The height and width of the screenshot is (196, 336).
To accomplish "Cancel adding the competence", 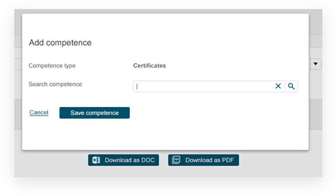I will coord(39,113).
